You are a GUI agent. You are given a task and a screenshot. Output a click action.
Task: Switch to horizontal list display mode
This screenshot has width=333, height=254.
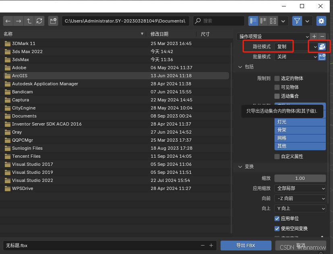pyautogui.click(x=263, y=21)
